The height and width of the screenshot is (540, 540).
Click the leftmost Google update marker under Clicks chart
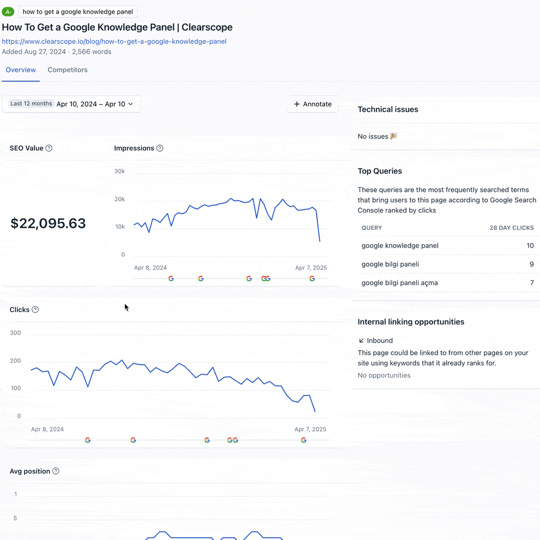pyautogui.click(x=88, y=440)
